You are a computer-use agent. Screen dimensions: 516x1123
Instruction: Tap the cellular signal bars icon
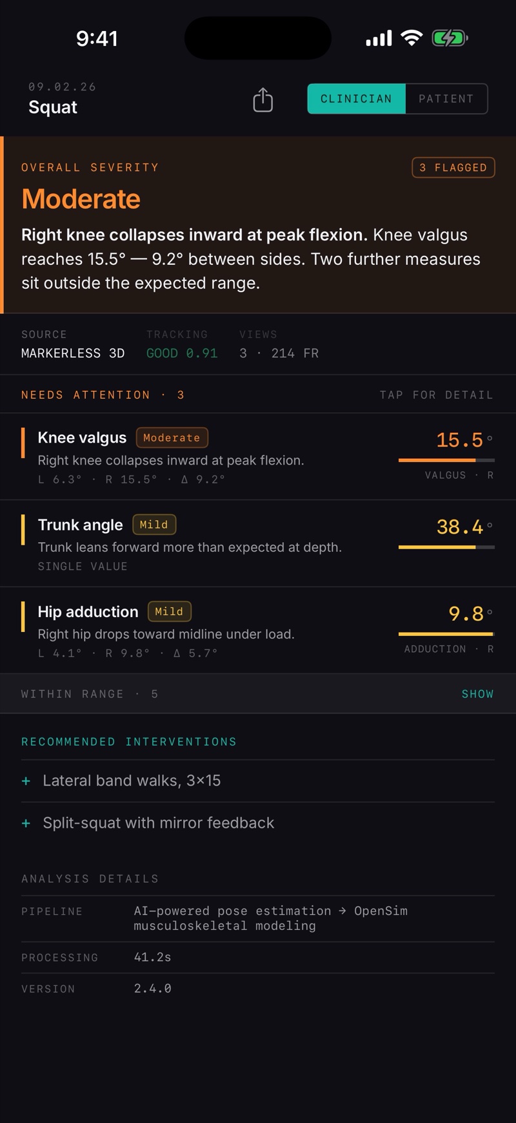[x=379, y=38]
